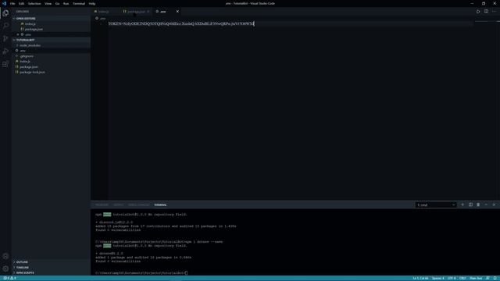Open .env file in TUTORIALBOT tree

pos(51,51)
